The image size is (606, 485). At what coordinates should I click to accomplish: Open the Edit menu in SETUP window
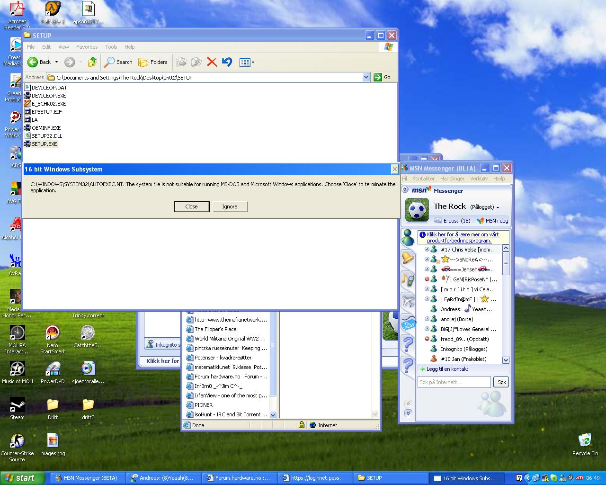[x=46, y=47]
